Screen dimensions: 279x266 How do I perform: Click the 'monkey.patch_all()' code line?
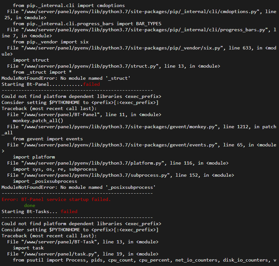38,121
